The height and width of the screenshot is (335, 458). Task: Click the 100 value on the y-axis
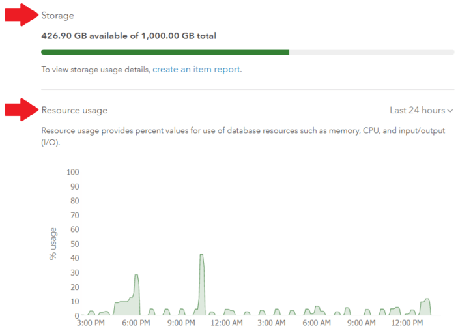click(72, 172)
